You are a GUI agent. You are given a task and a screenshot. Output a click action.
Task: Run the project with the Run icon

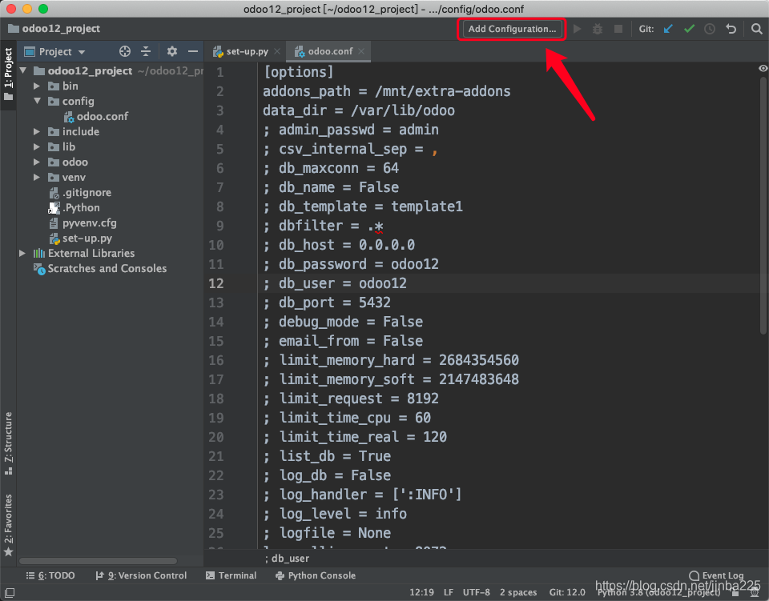(x=578, y=29)
